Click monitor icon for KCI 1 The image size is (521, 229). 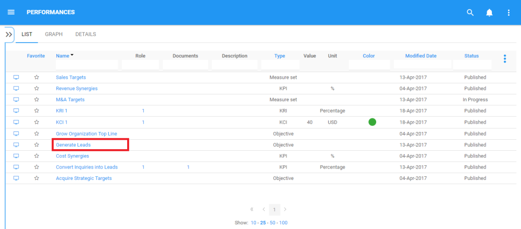pyautogui.click(x=16, y=122)
